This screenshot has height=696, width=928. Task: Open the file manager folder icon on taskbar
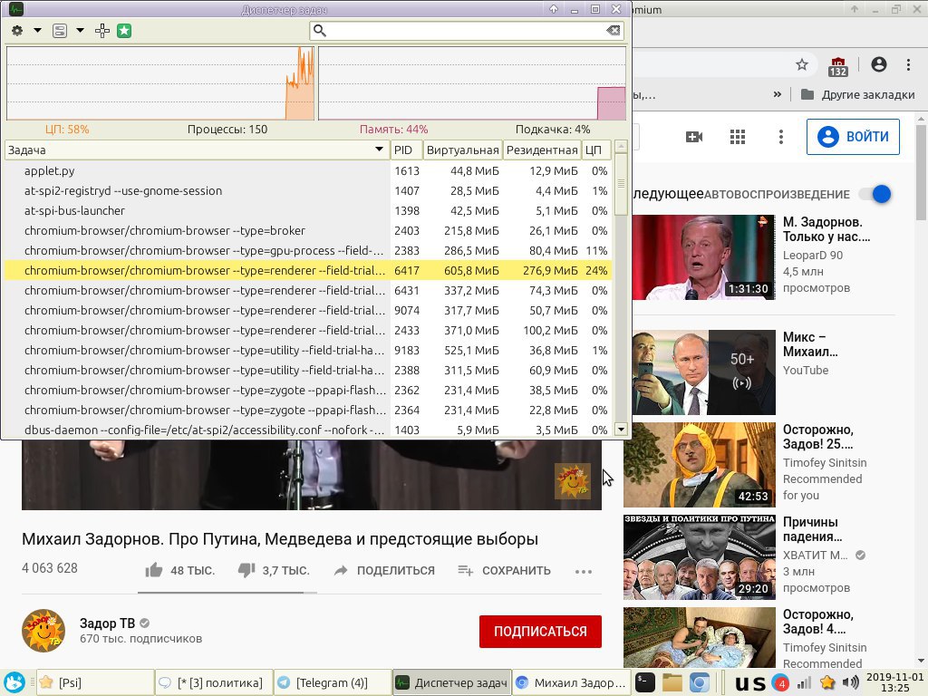672,682
